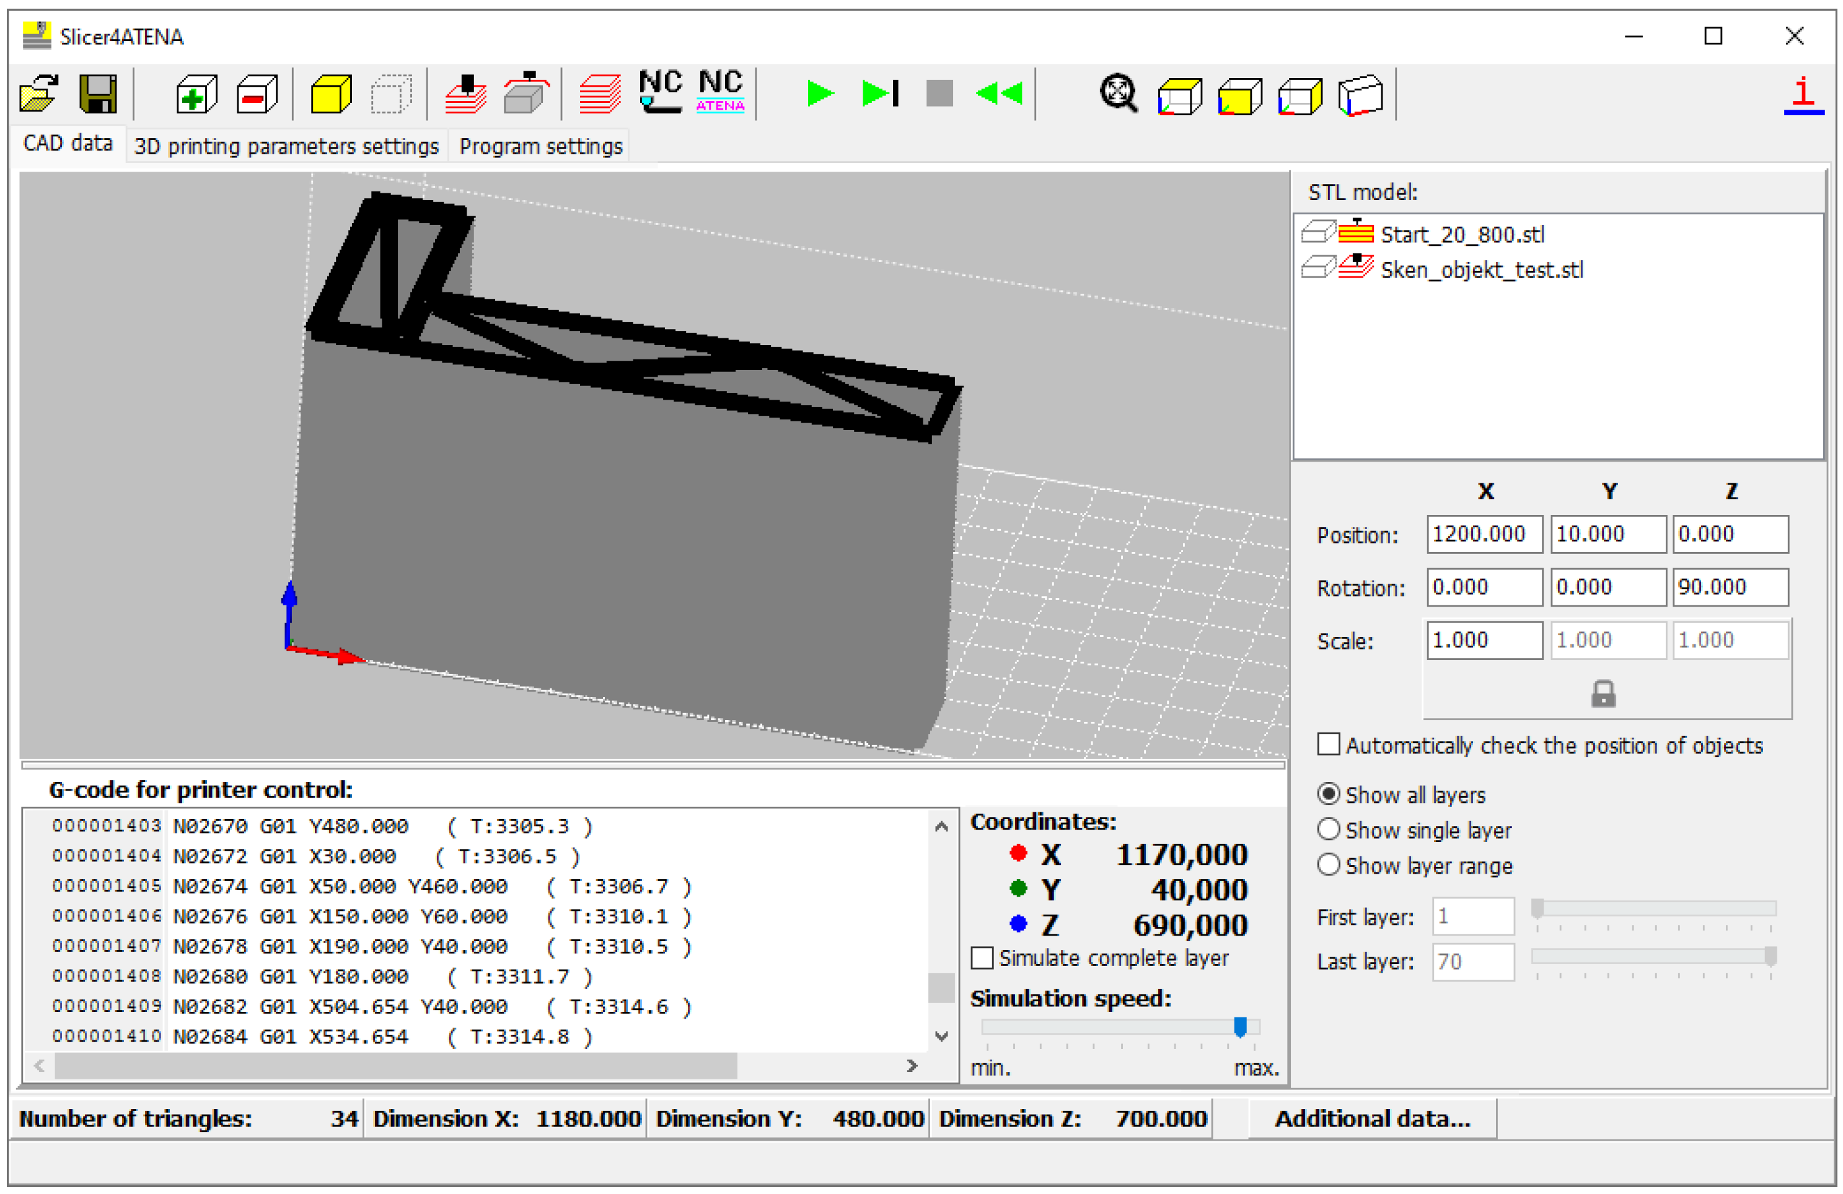The width and height of the screenshot is (1843, 1194).
Task: Click the zoom-to-fit magnifier icon
Action: coord(1118,94)
